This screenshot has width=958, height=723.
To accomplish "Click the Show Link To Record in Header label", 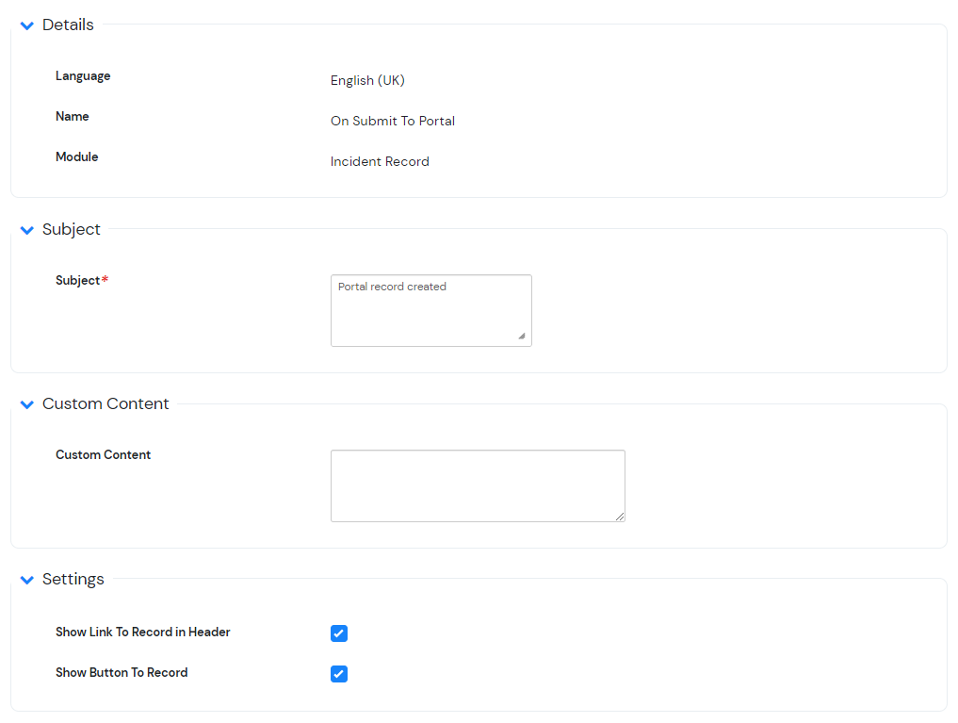I will coord(142,632).
